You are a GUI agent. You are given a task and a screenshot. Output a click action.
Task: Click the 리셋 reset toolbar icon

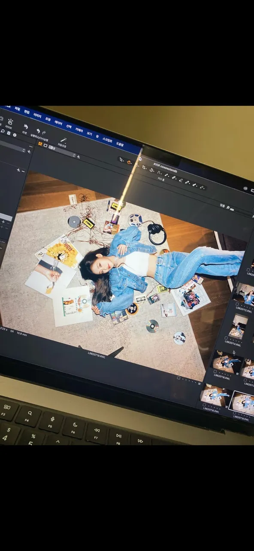(25, 127)
